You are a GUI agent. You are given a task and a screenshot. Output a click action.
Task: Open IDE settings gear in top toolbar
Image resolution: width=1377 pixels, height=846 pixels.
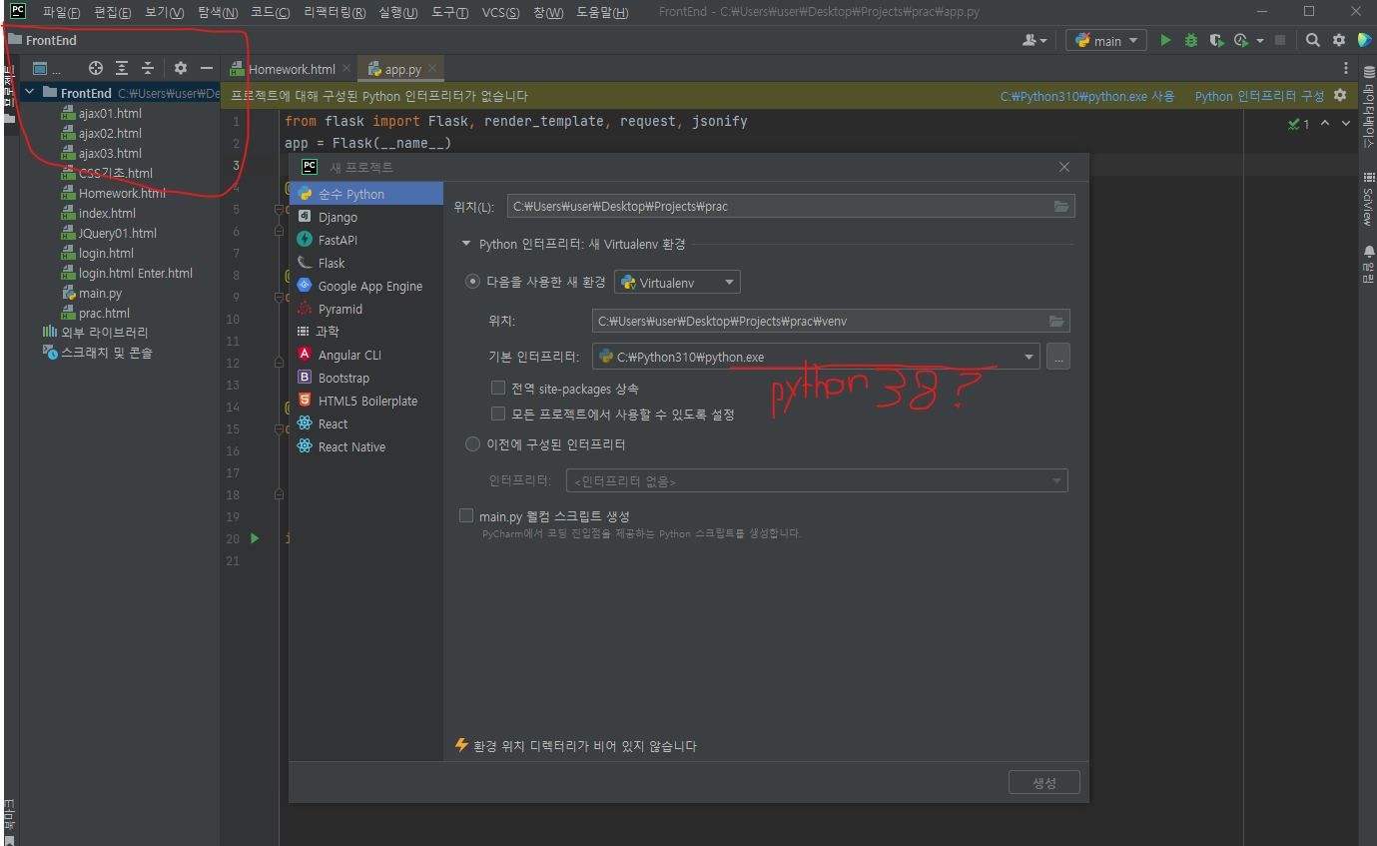pos(1339,40)
